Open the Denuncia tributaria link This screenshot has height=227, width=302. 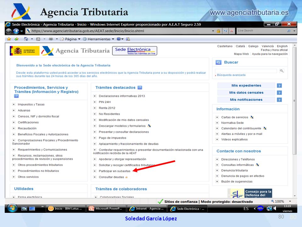click(234, 171)
